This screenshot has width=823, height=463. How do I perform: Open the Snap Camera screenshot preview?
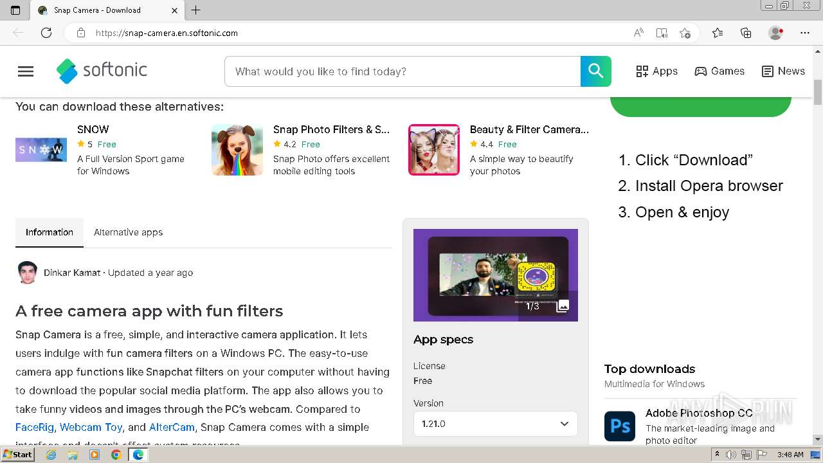496,275
